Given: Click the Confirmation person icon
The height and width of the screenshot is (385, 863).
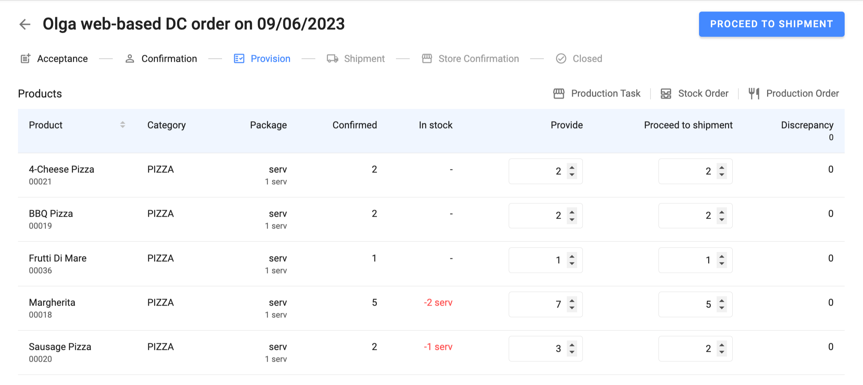Looking at the screenshot, I should 130,58.
